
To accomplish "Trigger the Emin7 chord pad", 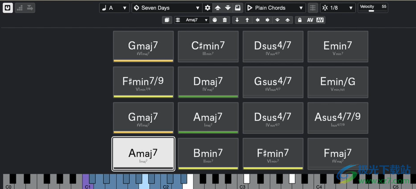I will point(338,46).
